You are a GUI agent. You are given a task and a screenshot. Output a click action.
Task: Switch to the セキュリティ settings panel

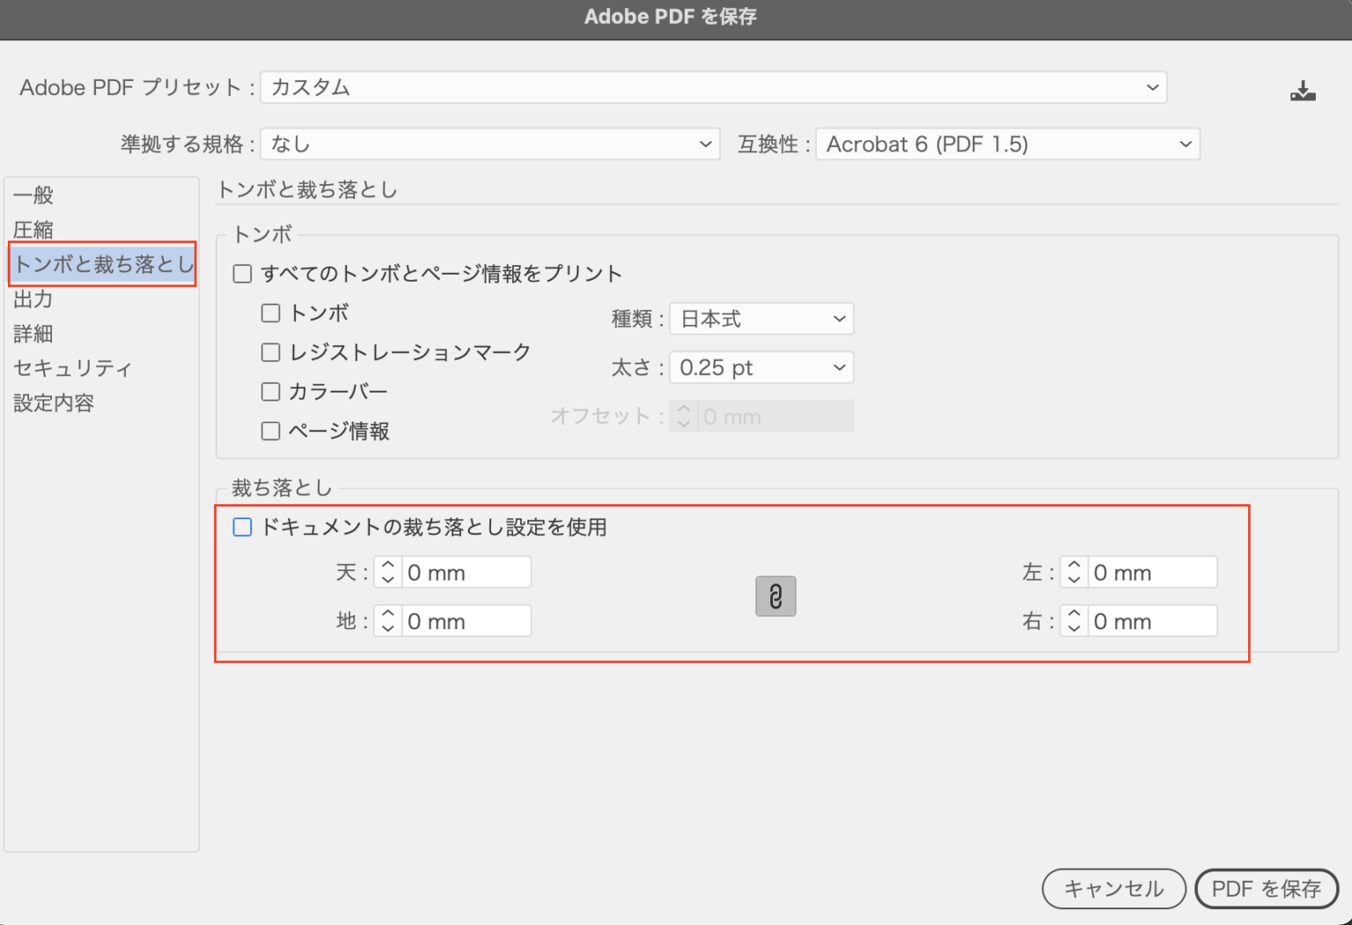click(74, 369)
